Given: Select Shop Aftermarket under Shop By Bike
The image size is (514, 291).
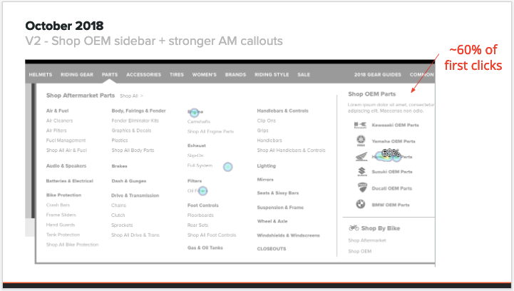Looking at the screenshot, I should coord(366,241).
